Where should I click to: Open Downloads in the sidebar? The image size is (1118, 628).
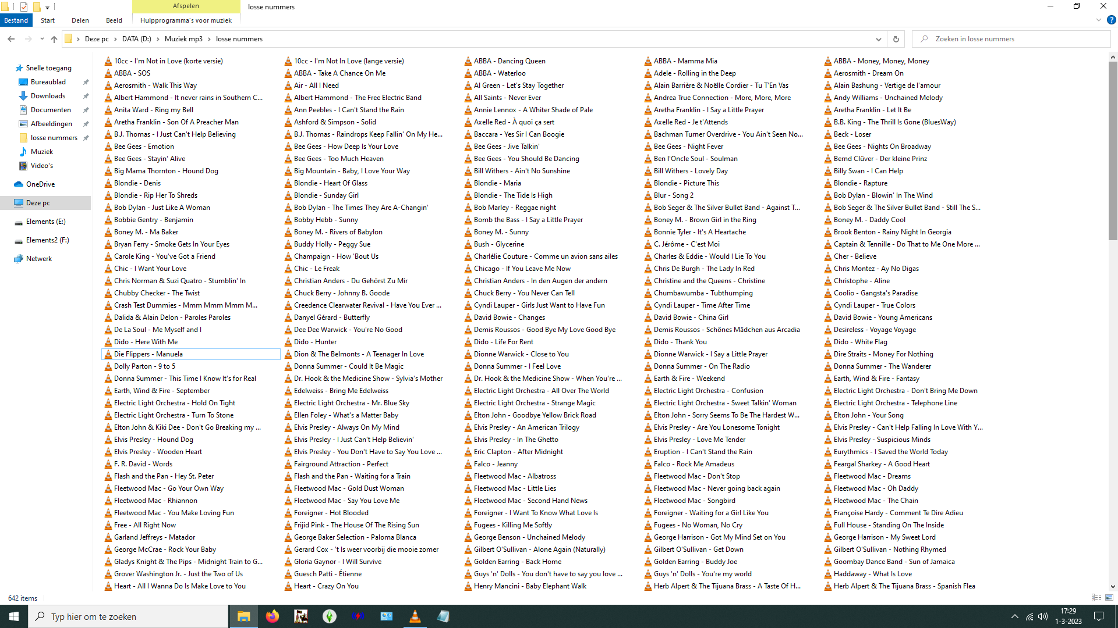point(48,96)
